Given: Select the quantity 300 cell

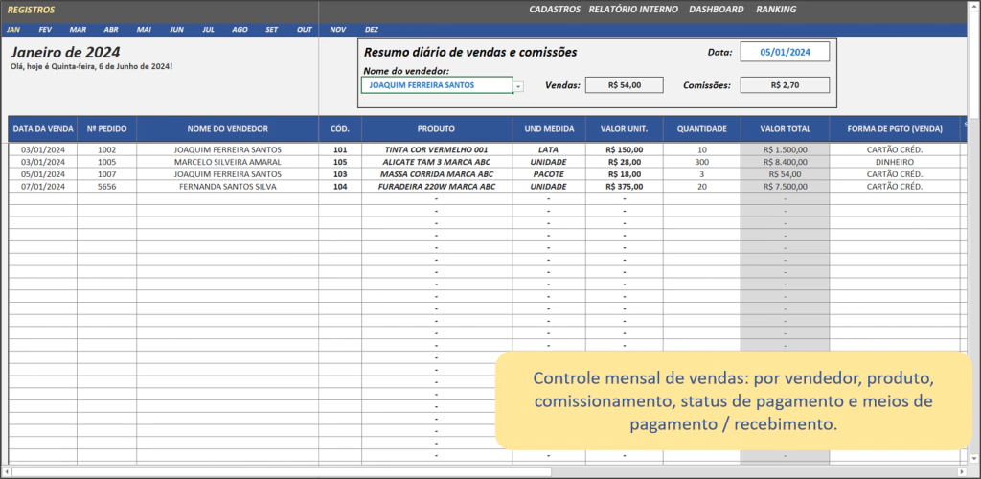Looking at the screenshot, I should tap(702, 162).
